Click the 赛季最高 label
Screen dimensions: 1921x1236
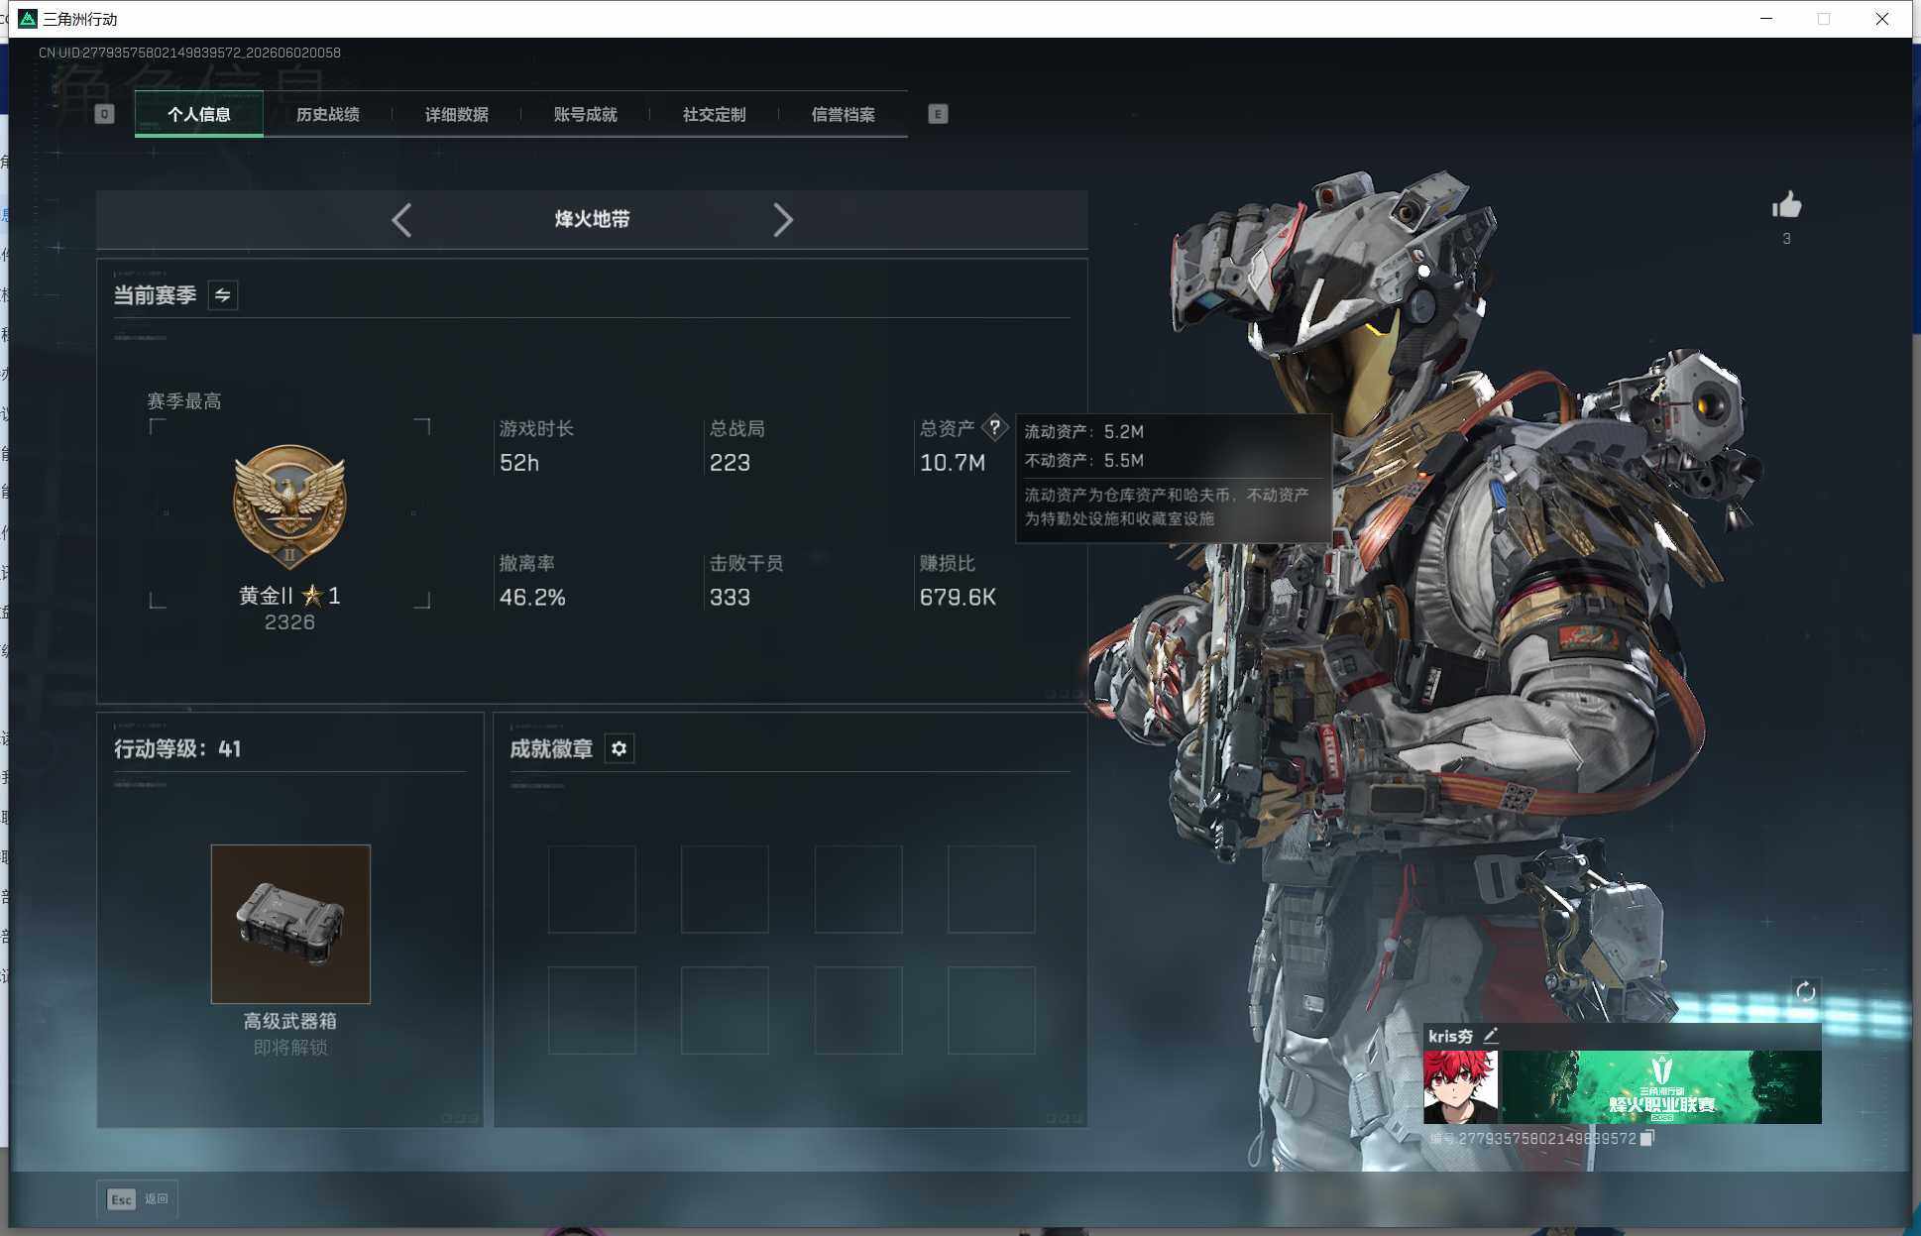pyautogui.click(x=184, y=401)
